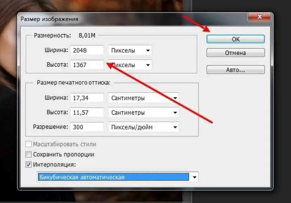Uncheck the Интерполяция checkbox
291x203 pixels.
[28, 165]
